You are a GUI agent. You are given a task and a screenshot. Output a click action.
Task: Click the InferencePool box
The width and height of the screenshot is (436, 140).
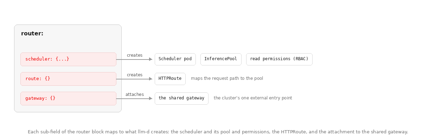pos(221,59)
